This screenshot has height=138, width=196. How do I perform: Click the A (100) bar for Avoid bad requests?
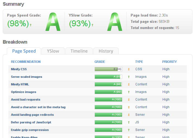[x=108, y=100]
